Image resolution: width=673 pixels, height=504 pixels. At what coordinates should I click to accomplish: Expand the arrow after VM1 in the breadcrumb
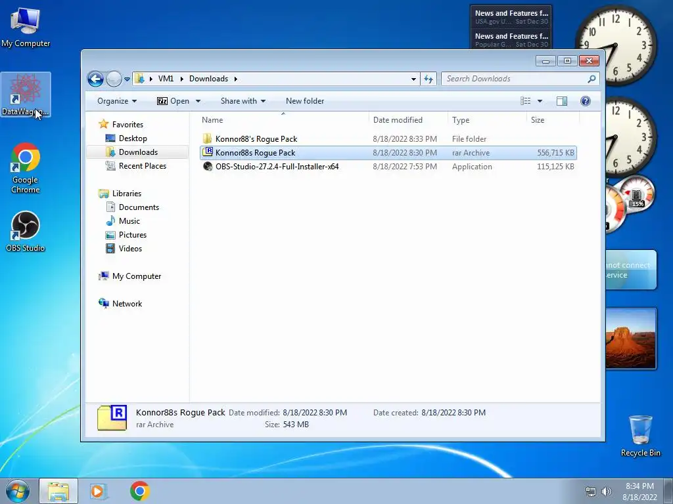182,79
